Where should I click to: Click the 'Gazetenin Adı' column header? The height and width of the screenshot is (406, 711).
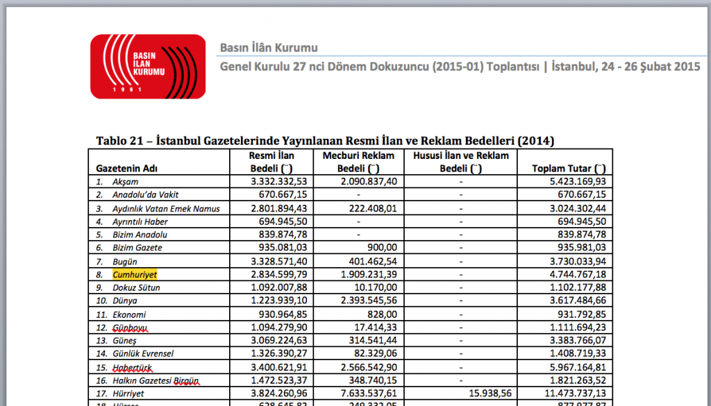tap(126, 169)
